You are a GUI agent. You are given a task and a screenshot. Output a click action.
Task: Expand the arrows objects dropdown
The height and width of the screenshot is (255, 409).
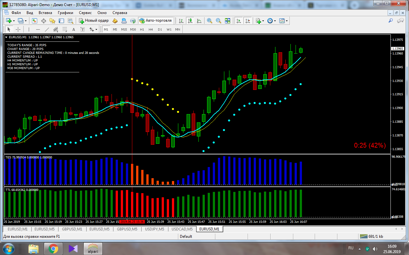96,29
